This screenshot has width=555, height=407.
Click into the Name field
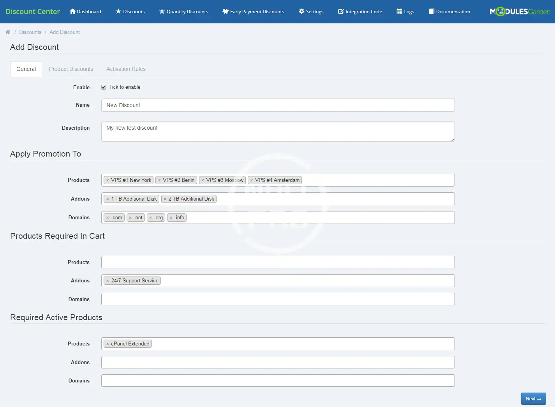[x=278, y=105]
